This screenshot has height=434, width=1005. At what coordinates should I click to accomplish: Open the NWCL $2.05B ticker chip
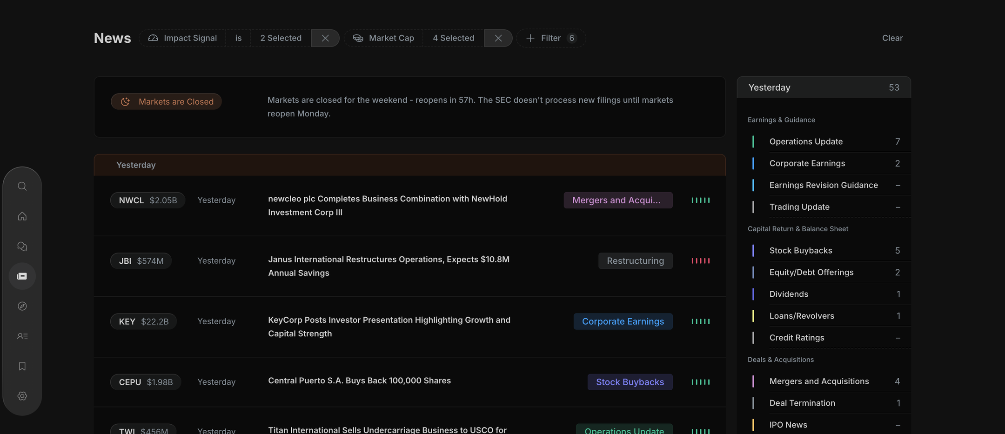point(147,200)
